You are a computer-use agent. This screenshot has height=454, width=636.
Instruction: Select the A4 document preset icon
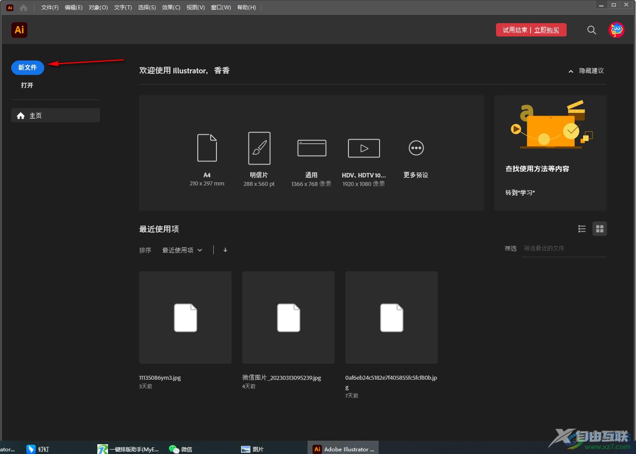tap(207, 148)
